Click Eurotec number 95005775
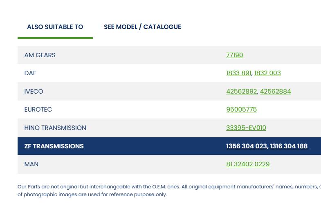 click(241, 110)
